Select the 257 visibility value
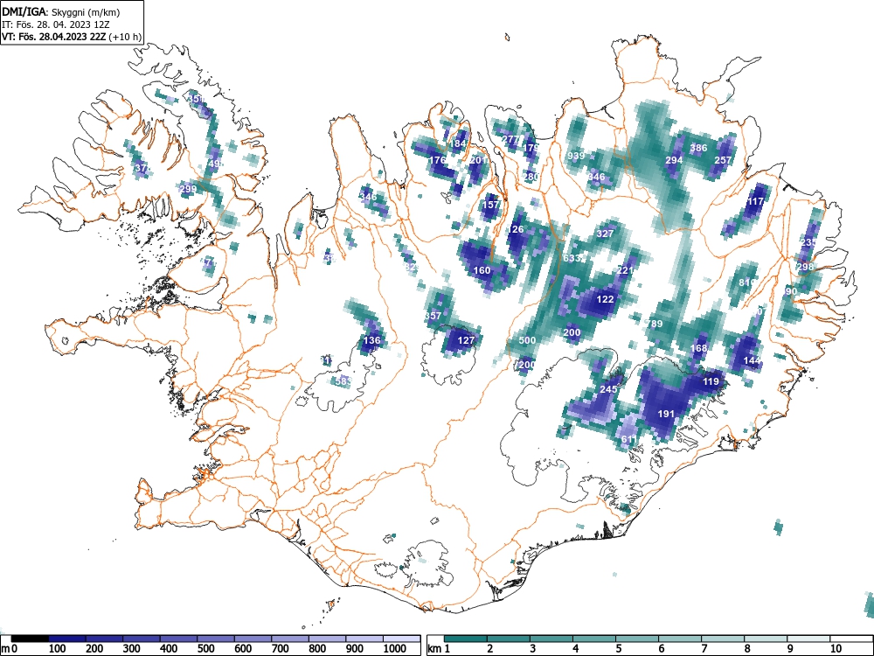 723,160
